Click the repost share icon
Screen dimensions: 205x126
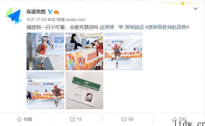73,119
